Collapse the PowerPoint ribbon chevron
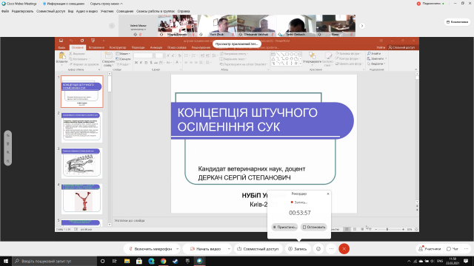474x266 pixels. [416, 69]
